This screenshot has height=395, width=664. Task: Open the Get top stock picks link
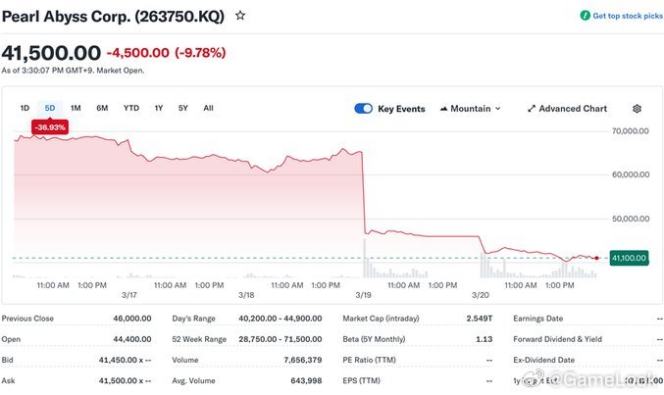tap(628, 16)
